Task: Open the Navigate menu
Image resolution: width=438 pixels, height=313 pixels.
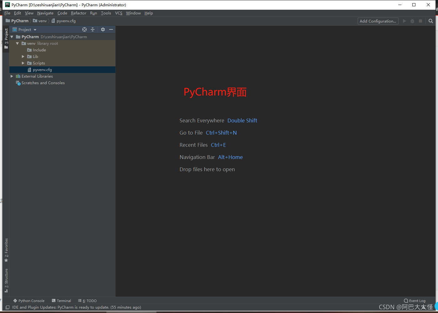Action: (x=45, y=13)
